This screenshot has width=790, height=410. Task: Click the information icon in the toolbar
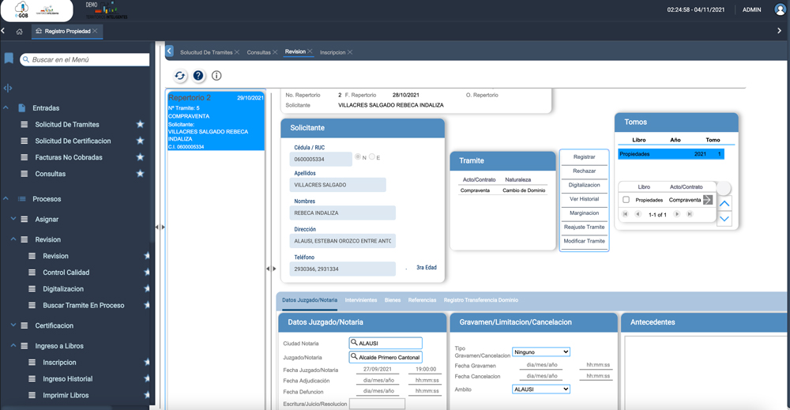pos(216,76)
